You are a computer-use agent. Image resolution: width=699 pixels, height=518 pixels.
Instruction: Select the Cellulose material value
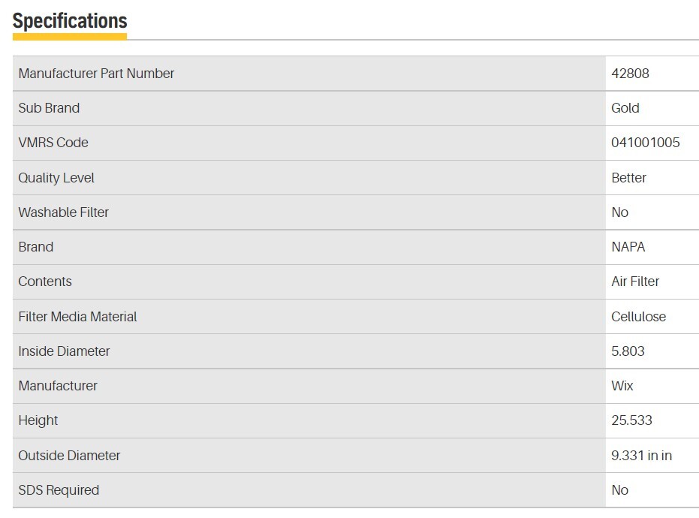tap(638, 317)
